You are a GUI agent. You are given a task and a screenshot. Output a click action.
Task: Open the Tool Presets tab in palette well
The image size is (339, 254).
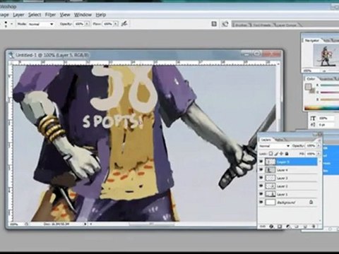(262, 25)
